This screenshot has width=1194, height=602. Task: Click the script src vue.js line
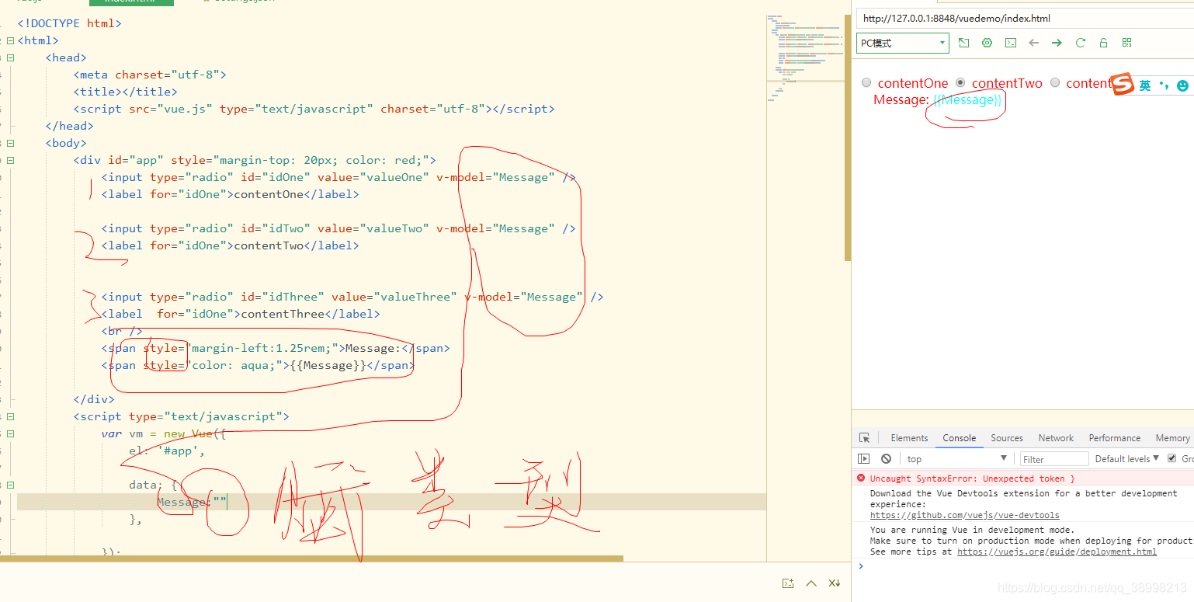(x=314, y=109)
